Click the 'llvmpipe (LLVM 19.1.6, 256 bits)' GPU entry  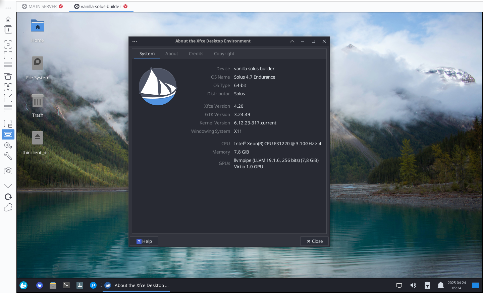tap(276, 160)
